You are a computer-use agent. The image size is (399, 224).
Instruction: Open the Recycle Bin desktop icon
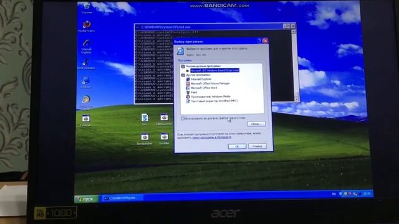(x=87, y=7)
